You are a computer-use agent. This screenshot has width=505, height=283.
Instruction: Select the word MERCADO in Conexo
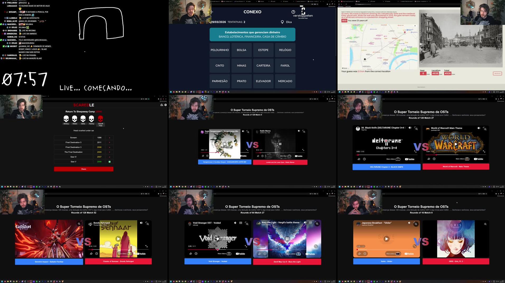[x=285, y=81]
